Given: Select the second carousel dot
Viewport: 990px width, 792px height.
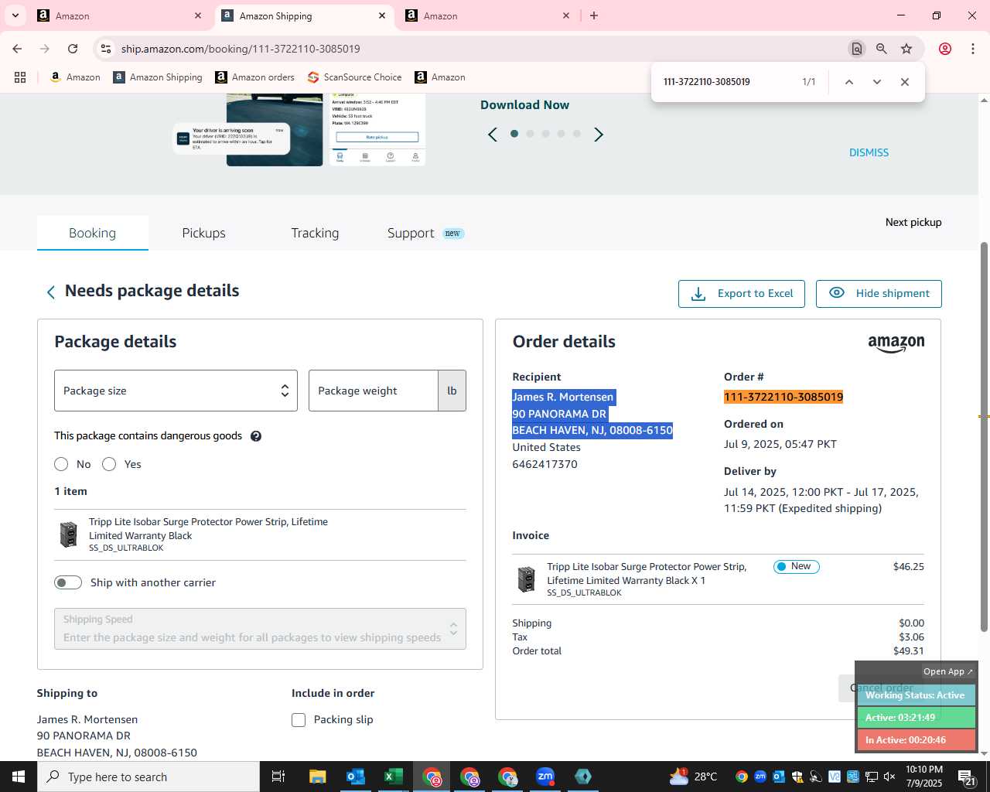Looking at the screenshot, I should 530,134.
